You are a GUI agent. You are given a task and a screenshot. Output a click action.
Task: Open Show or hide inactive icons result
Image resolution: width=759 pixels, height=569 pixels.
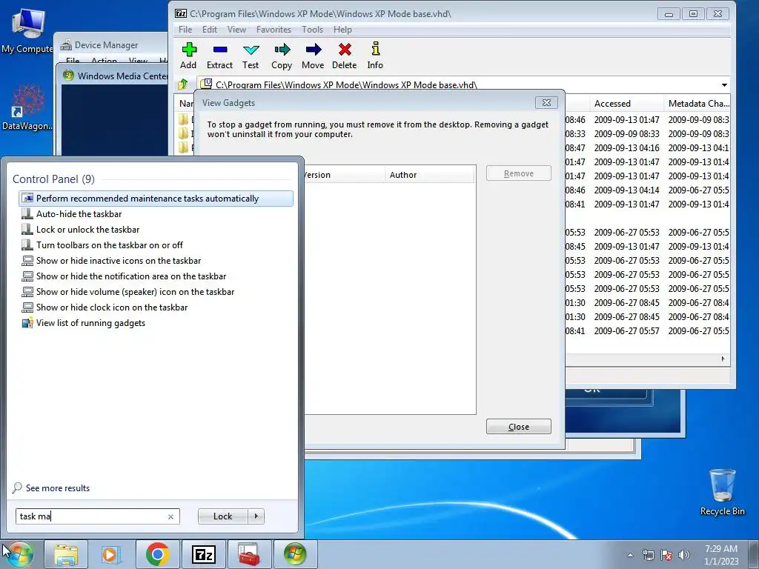click(x=156, y=260)
